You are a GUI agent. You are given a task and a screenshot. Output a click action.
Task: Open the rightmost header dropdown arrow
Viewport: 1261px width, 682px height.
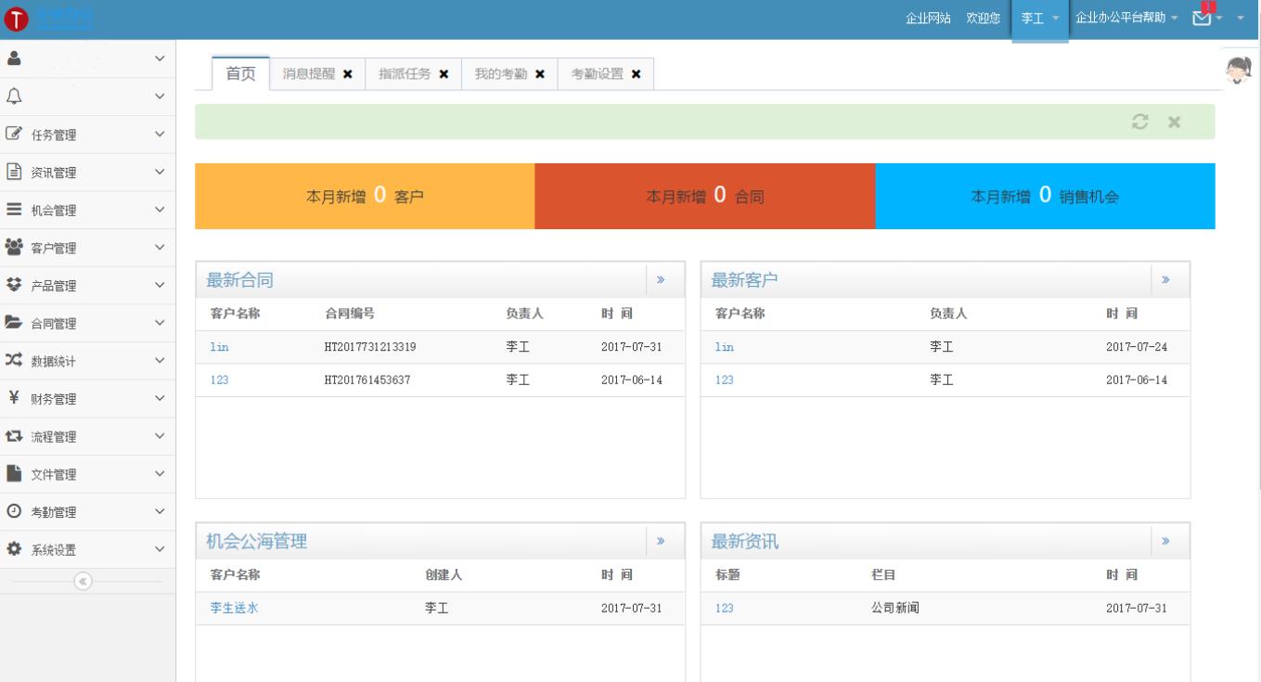pos(1241,18)
